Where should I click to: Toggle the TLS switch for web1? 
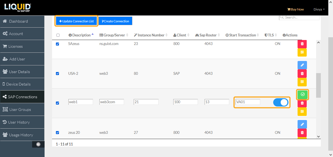[x=281, y=102]
